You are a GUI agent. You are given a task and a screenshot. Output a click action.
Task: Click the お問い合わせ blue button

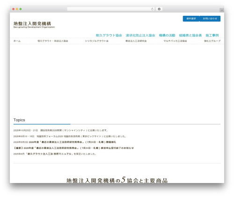pos(210,19)
